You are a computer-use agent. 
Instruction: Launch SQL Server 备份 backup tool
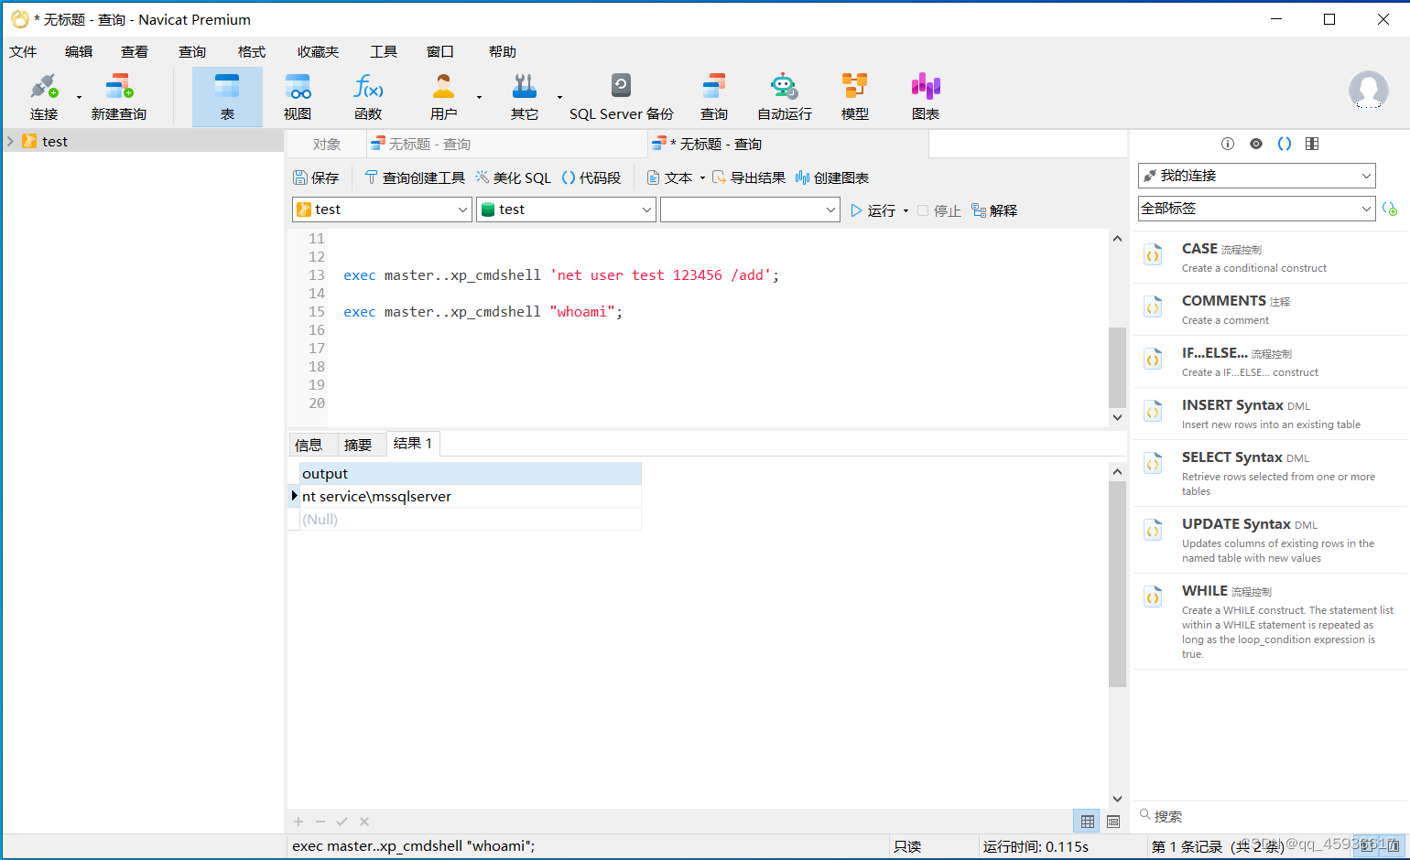point(621,95)
